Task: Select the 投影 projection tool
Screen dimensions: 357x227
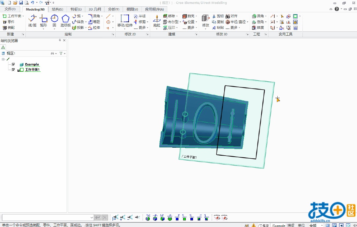Action: click(78, 27)
